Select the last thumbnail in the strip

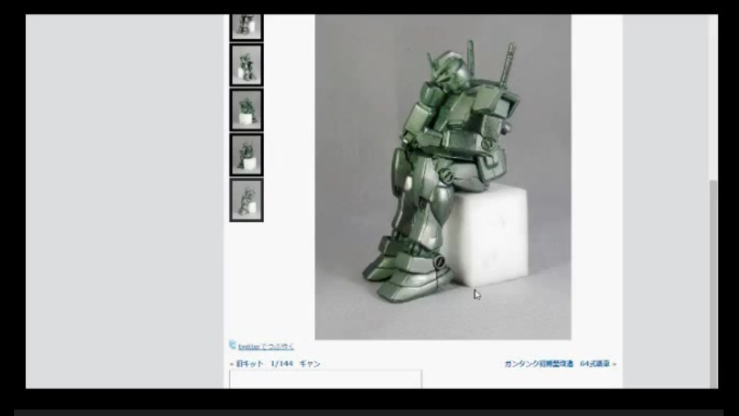click(246, 200)
